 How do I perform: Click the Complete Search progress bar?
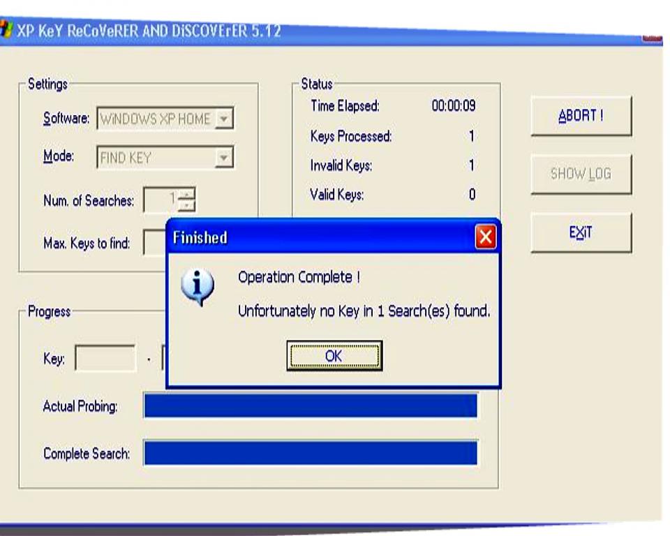click(311, 453)
